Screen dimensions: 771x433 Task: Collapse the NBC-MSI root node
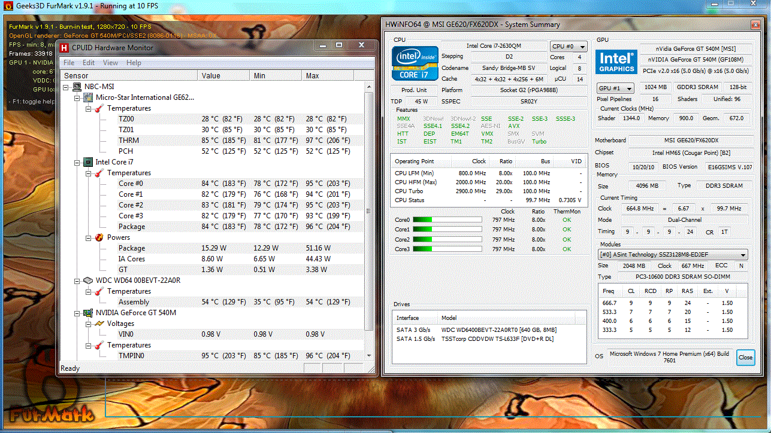pyautogui.click(x=66, y=87)
